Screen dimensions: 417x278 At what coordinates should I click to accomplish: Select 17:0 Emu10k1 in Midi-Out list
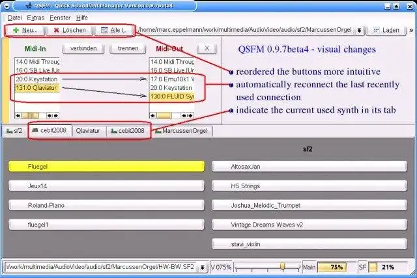point(172,79)
